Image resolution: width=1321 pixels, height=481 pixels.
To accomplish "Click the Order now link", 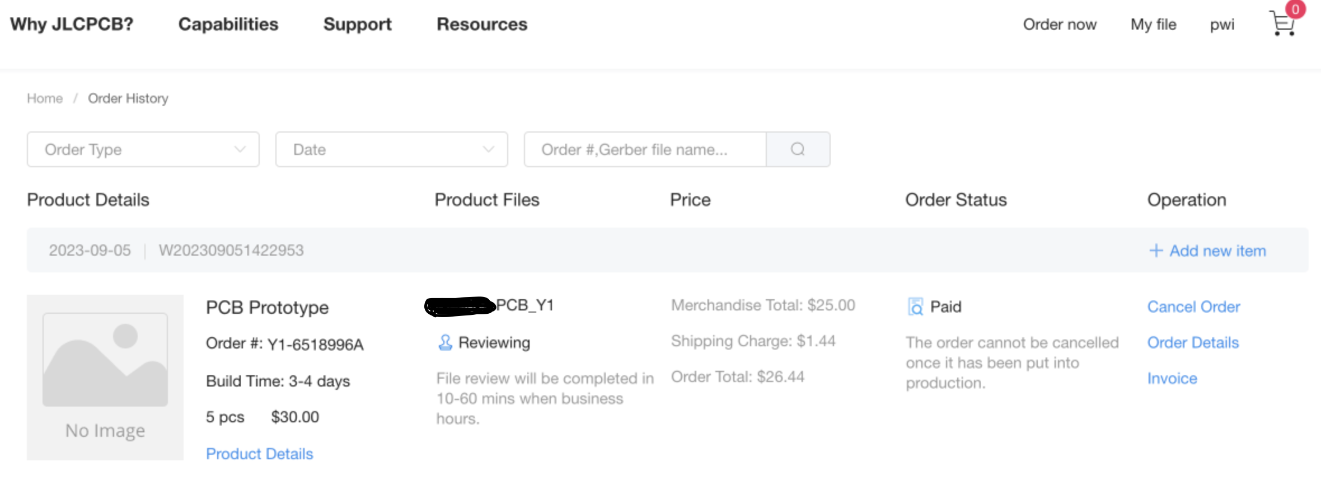I will click(x=1060, y=25).
